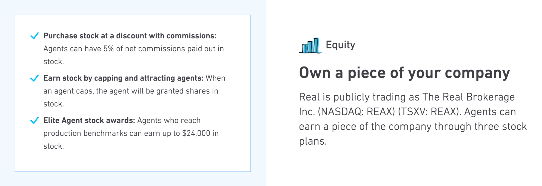Viewport: 542px width, 186px height.
Task: Select the Elite Agent stock awards heading
Action: click(89, 120)
